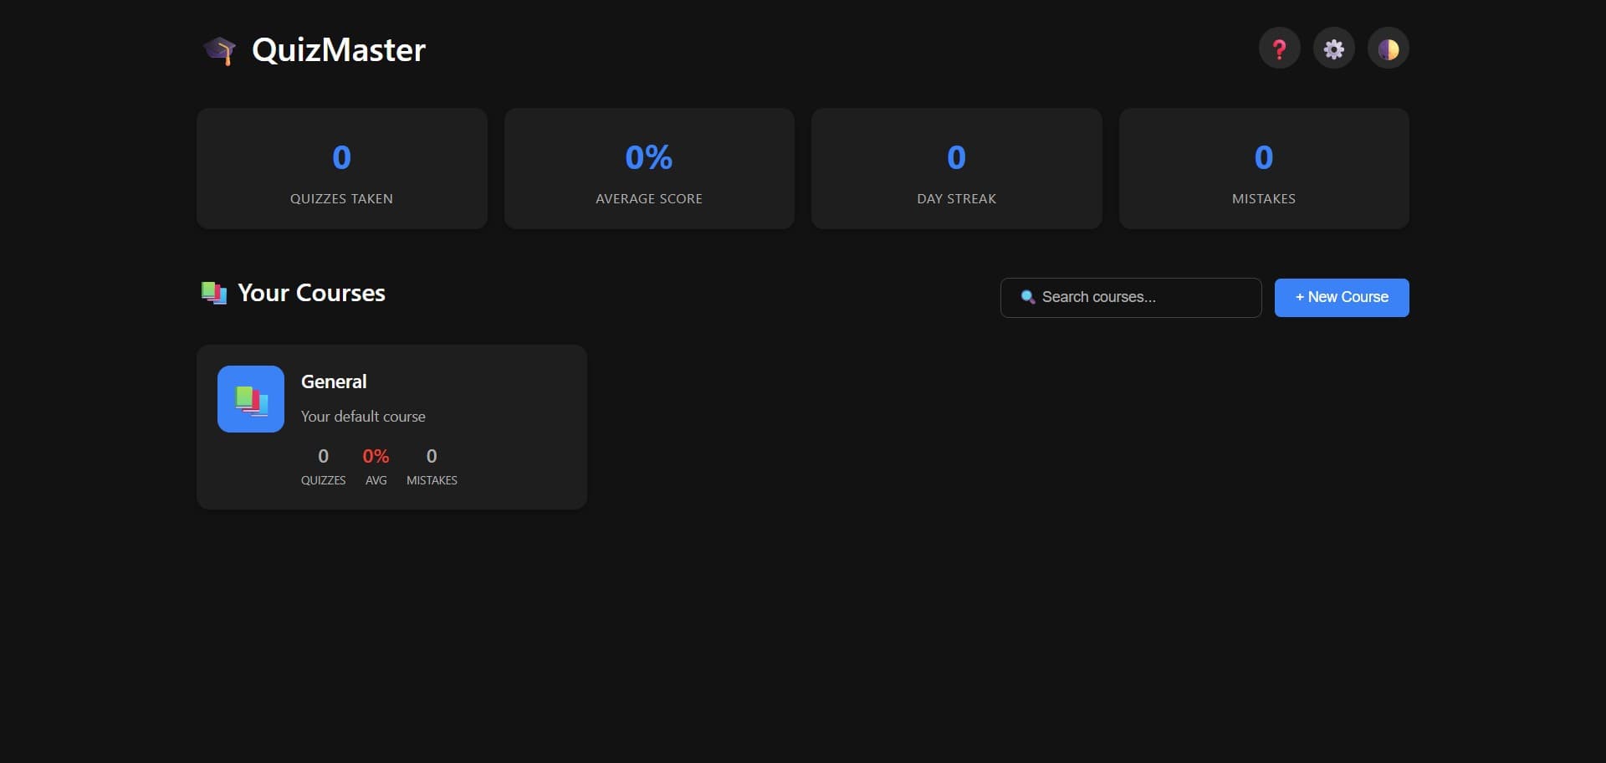Select the Average Score stat card
Screen dimensions: 1606x763
(648, 169)
